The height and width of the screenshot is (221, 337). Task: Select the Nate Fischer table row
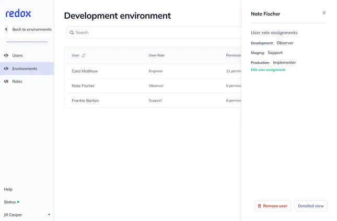tap(153, 86)
